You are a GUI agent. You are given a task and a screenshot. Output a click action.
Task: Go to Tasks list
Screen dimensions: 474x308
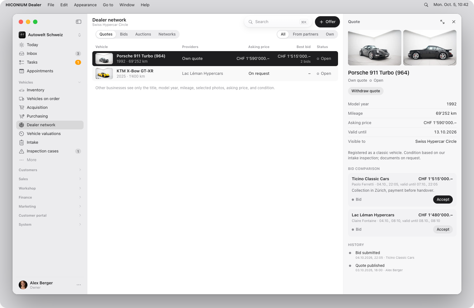(x=50, y=62)
